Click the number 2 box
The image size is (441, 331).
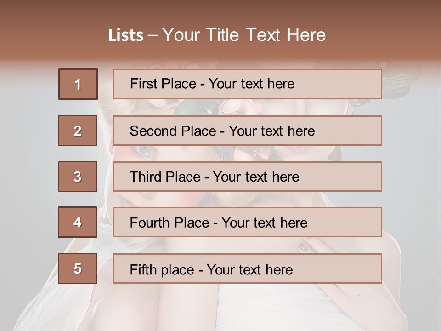(78, 131)
